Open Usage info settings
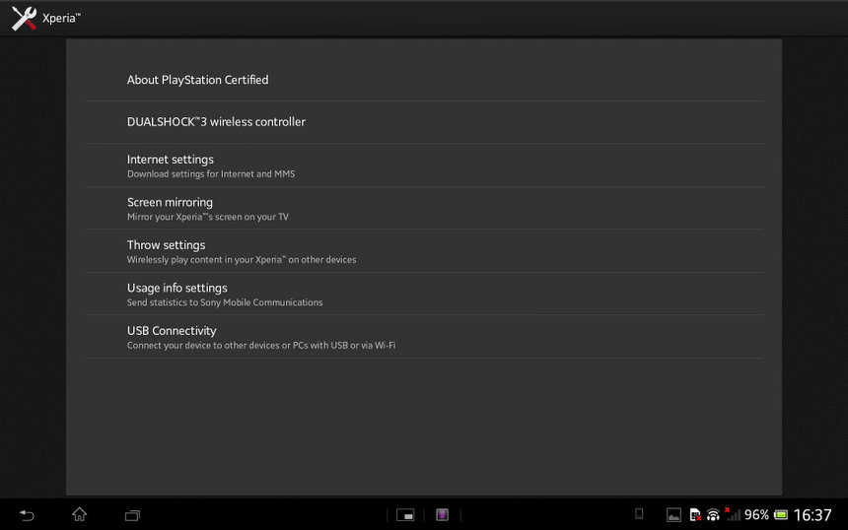This screenshot has width=848, height=530. pyautogui.click(x=177, y=294)
